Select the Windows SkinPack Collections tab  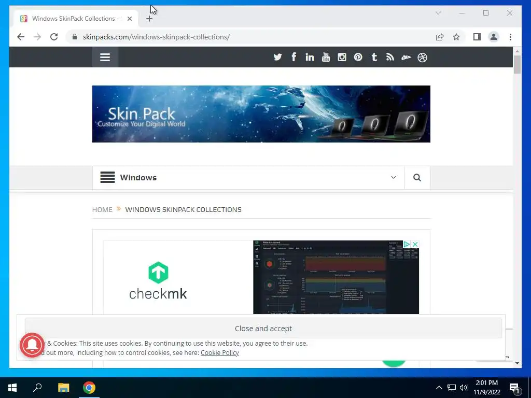pyautogui.click(x=76, y=19)
